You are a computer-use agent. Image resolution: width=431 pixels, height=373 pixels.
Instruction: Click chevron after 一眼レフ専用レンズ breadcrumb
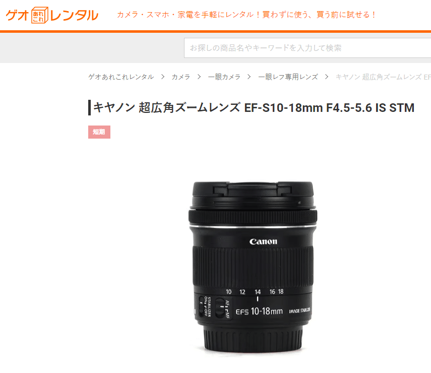click(x=327, y=77)
